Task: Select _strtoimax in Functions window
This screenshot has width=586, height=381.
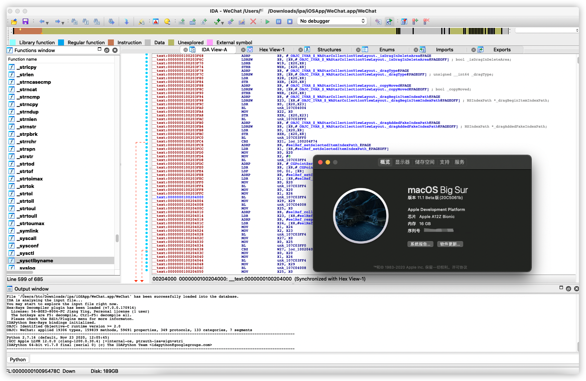Action: tap(61, 179)
